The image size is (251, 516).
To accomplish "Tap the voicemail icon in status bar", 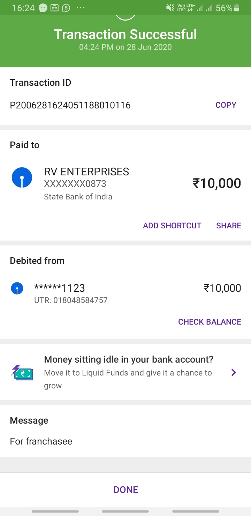I will (55, 8).
